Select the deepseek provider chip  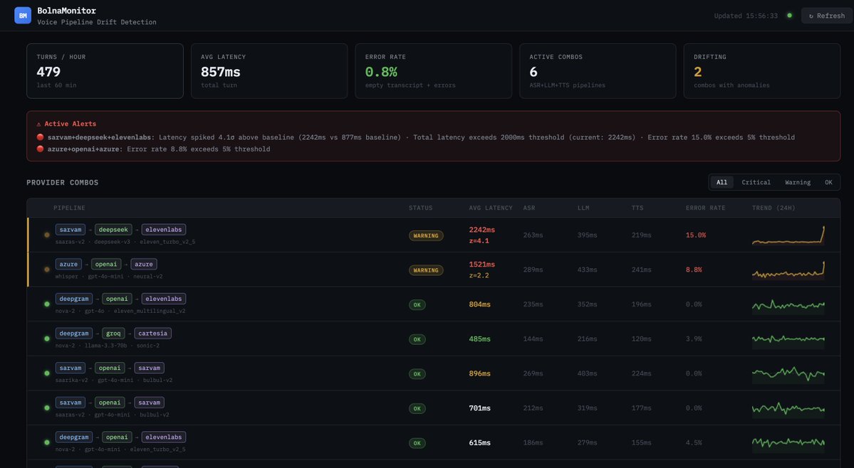113,230
